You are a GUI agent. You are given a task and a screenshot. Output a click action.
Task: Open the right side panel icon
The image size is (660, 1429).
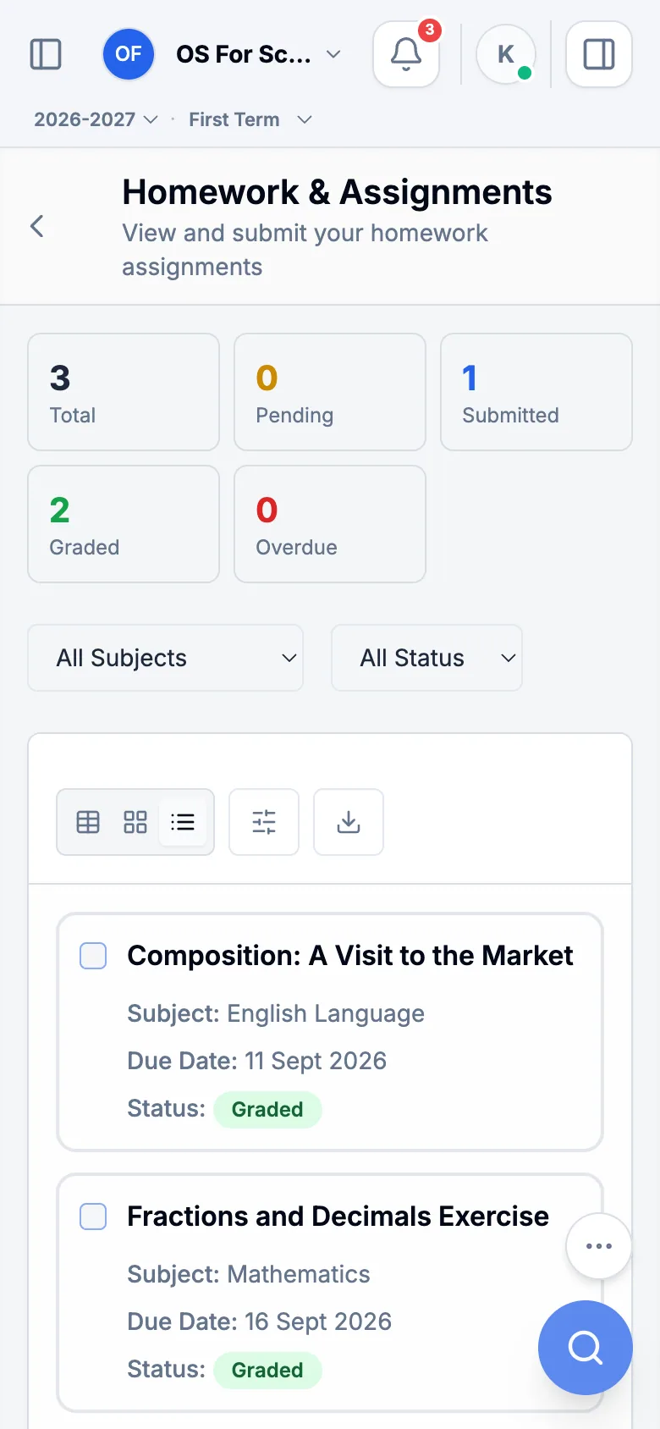point(599,54)
